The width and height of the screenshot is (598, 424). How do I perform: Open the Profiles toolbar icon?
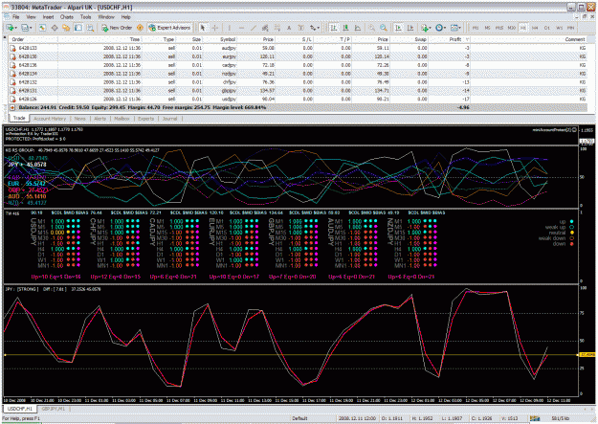[26, 28]
